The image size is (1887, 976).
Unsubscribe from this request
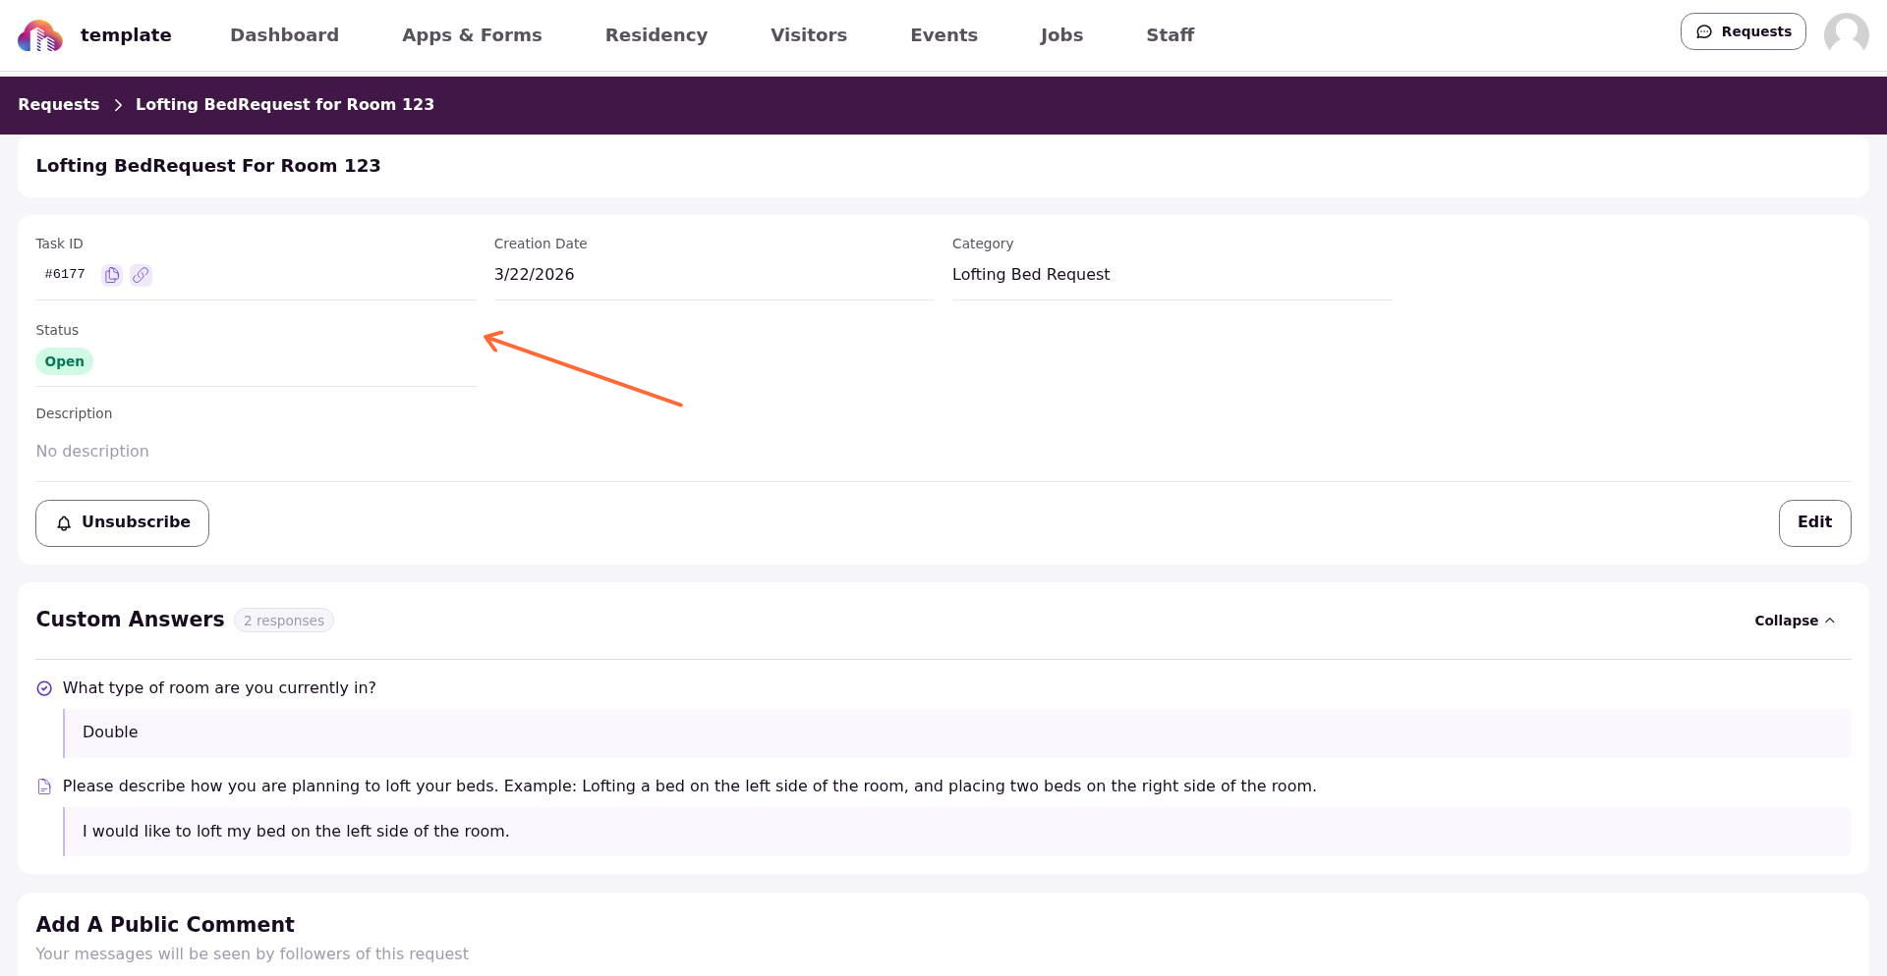[122, 523]
